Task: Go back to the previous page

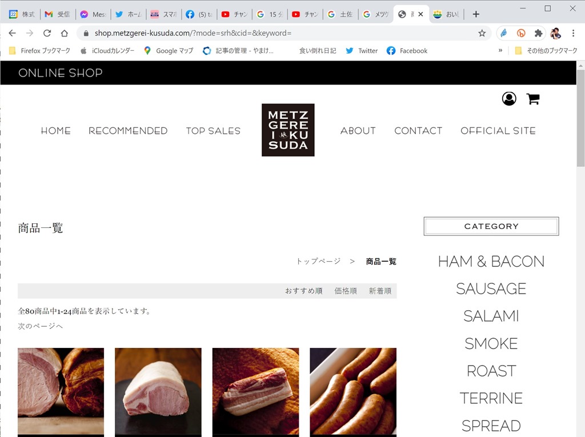Action: pyautogui.click(x=13, y=33)
